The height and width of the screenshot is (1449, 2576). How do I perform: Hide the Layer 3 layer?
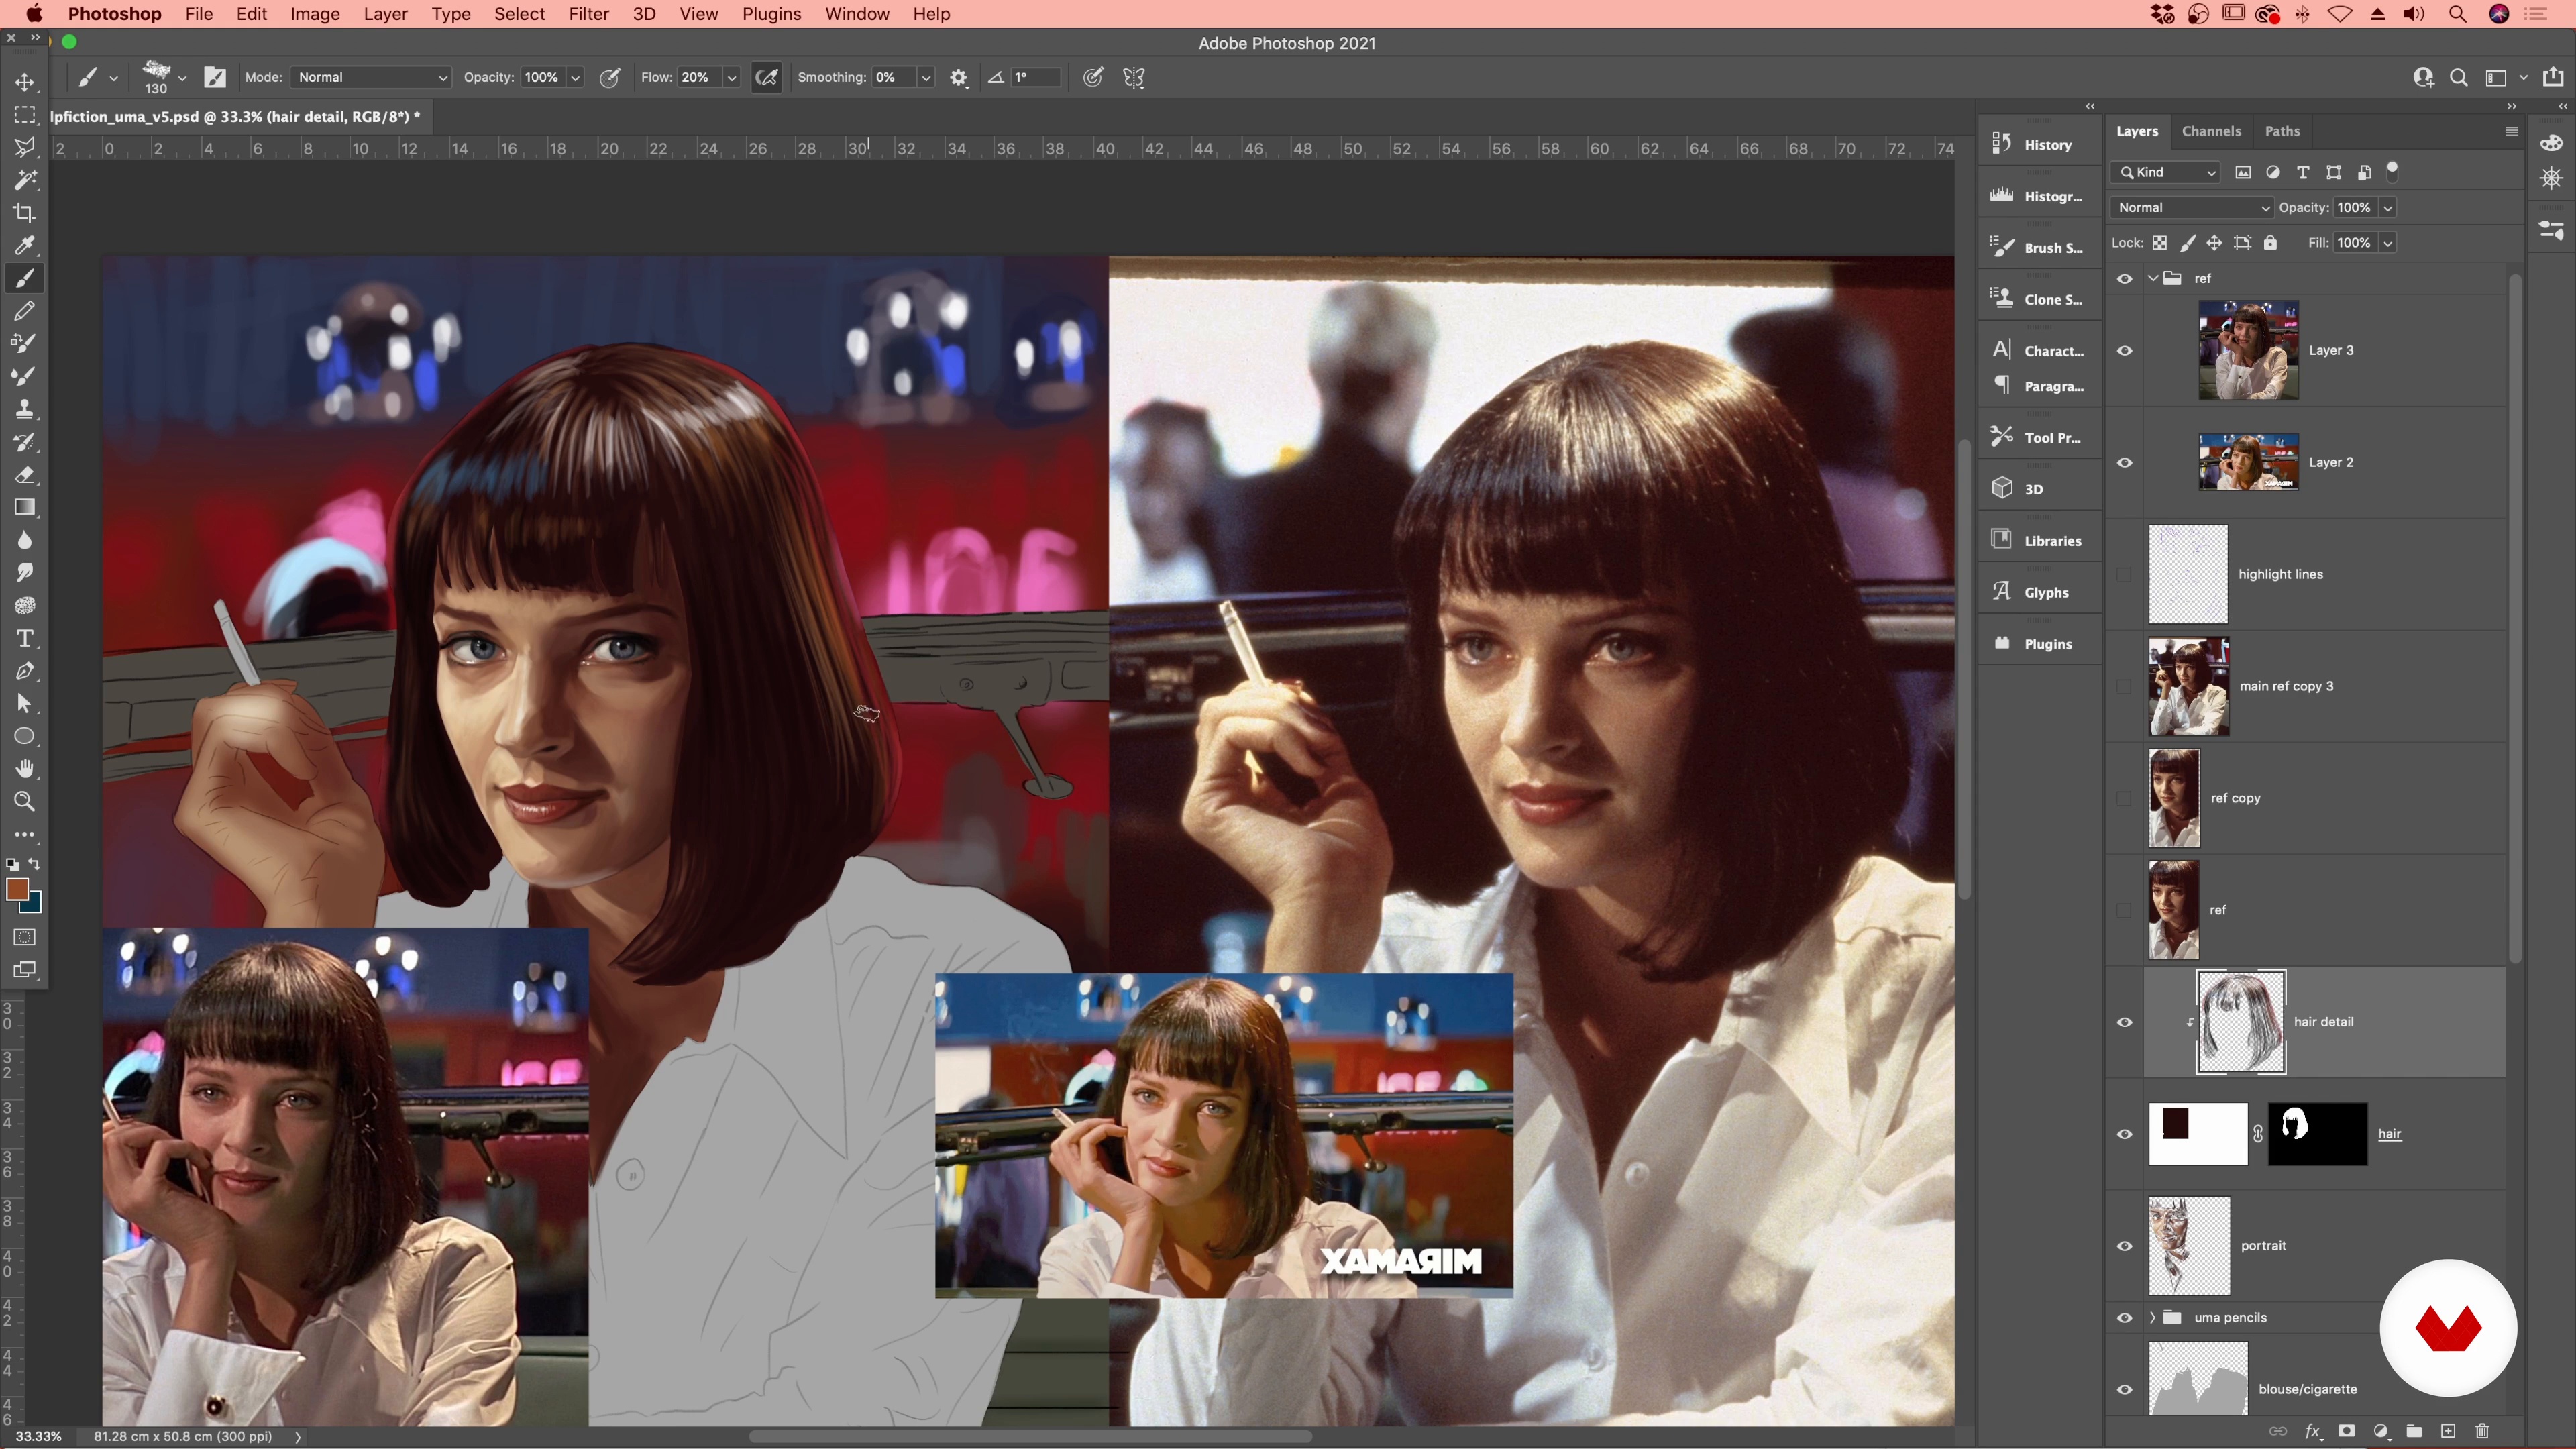[x=2124, y=351]
